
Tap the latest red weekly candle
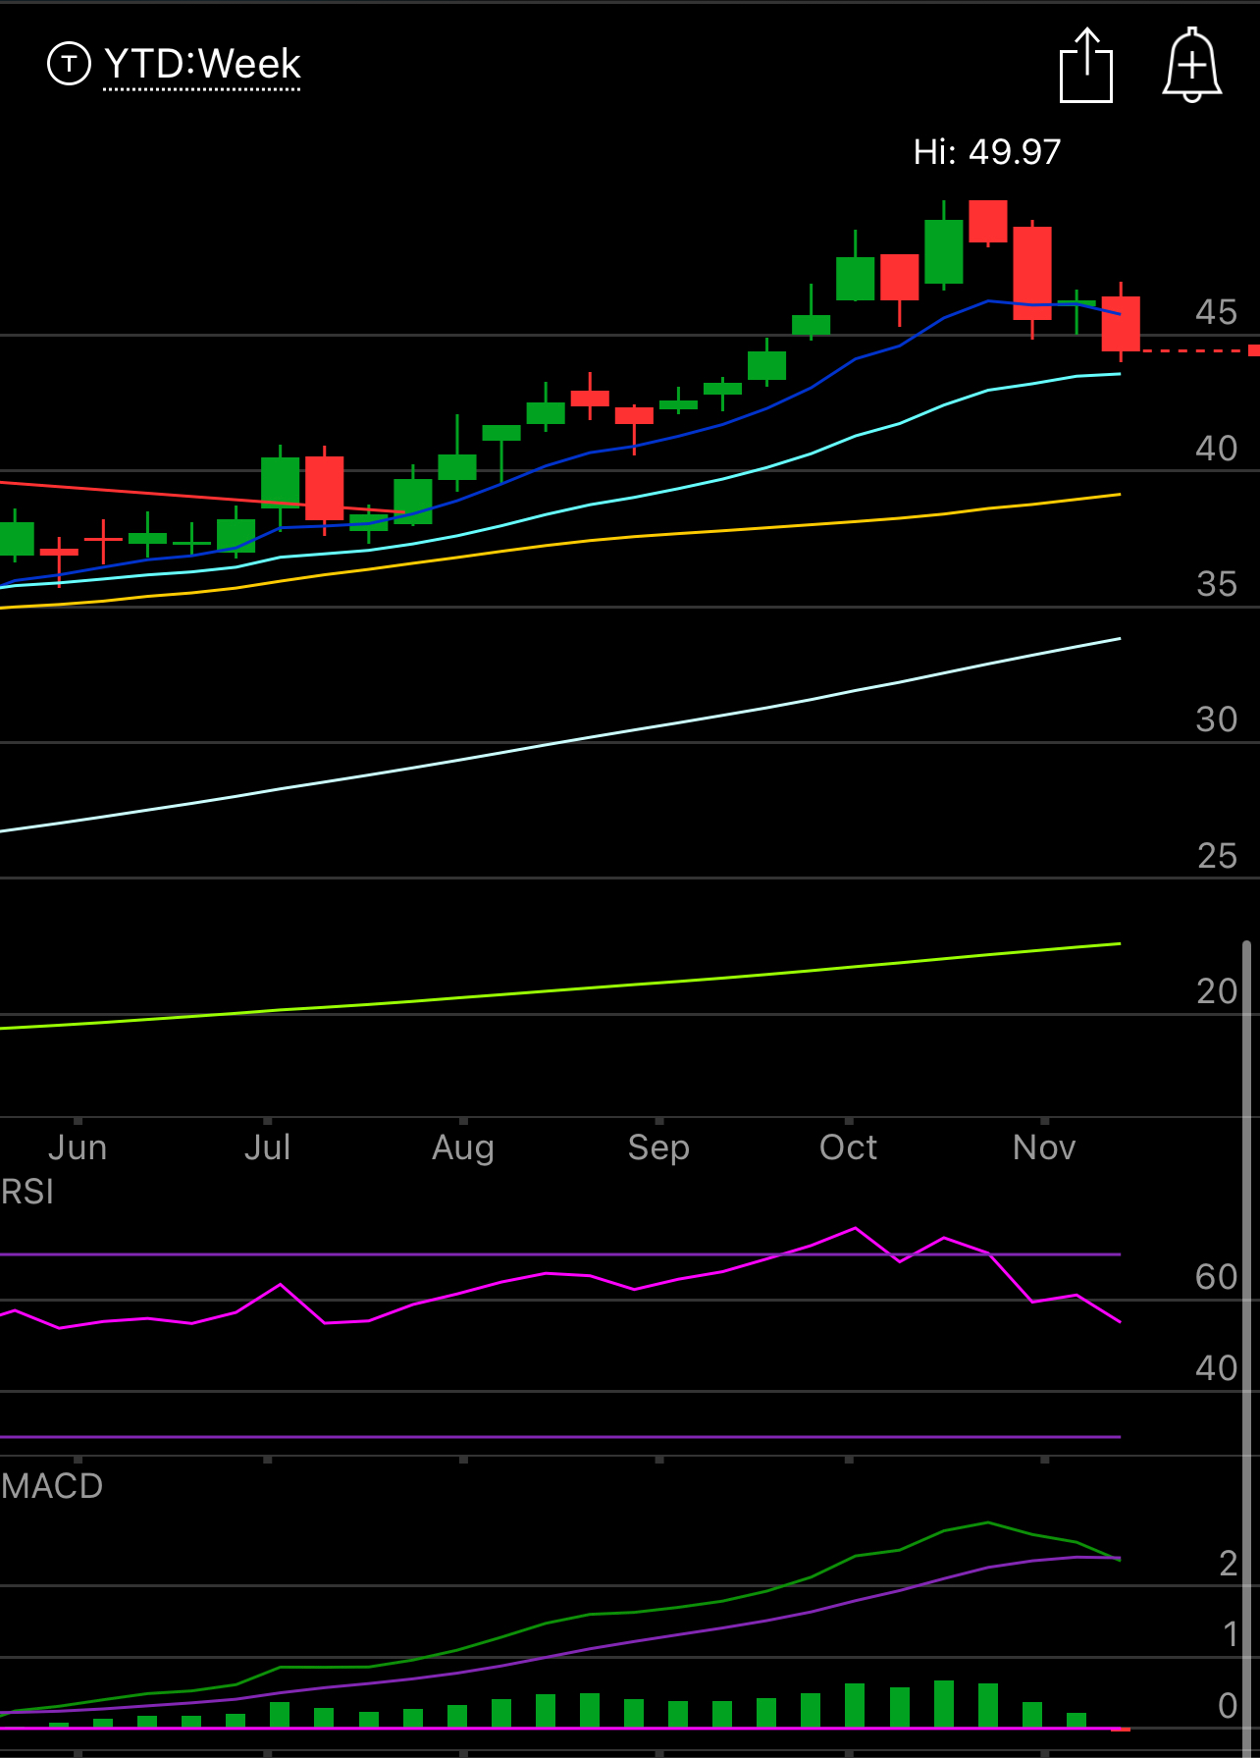pos(1121,324)
